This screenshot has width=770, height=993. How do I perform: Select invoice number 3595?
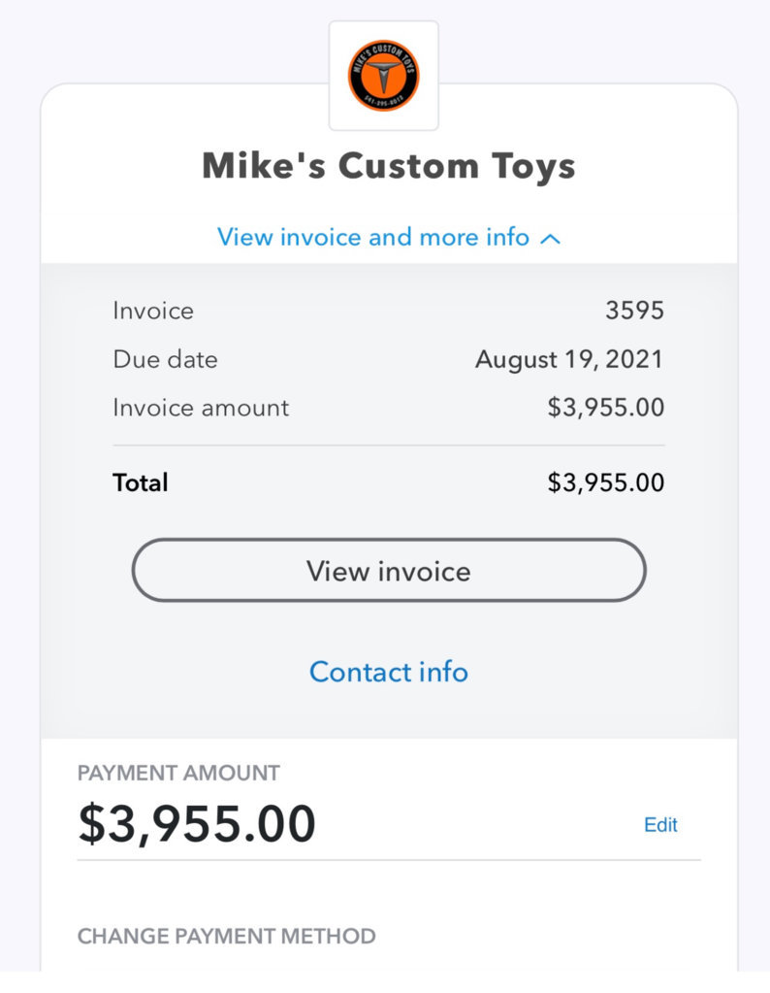[634, 311]
